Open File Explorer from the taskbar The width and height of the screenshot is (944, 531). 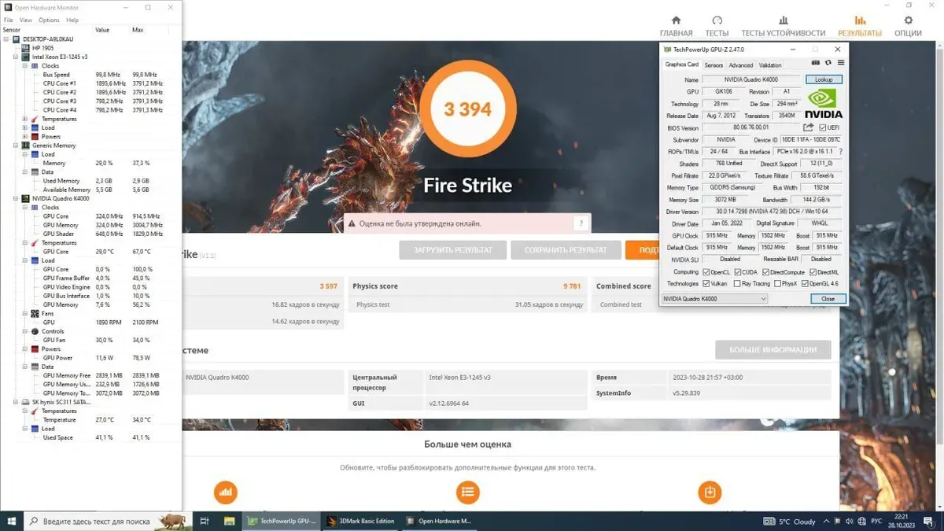click(229, 521)
